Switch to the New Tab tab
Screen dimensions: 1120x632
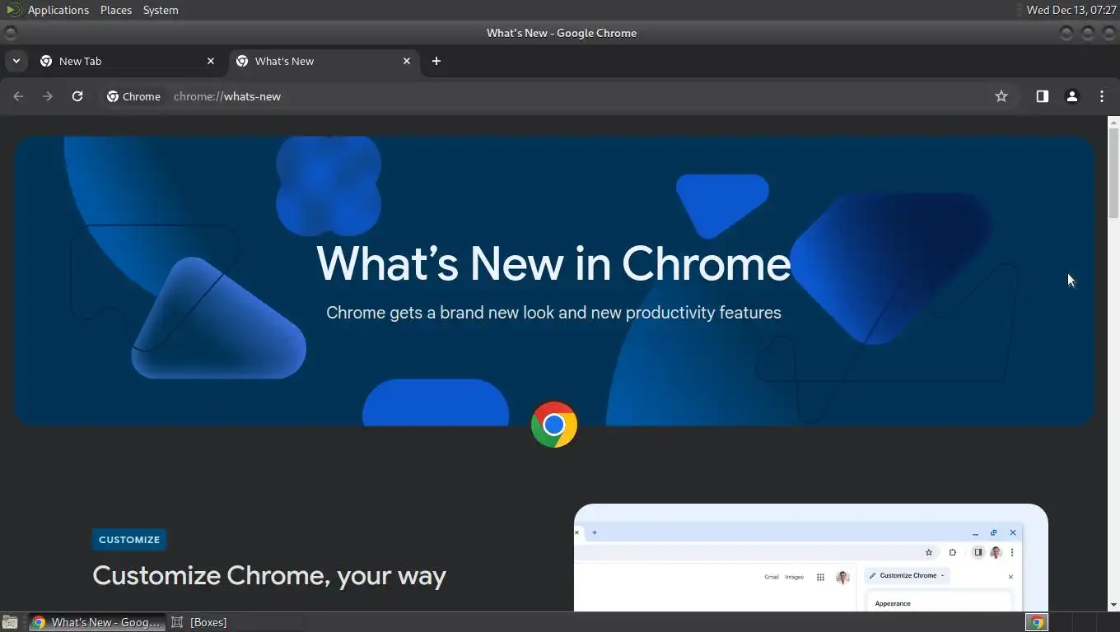127,61
